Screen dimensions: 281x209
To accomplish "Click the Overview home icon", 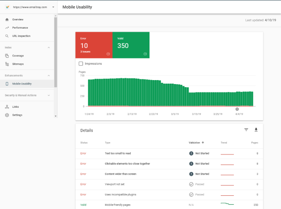I will [x=7, y=20].
